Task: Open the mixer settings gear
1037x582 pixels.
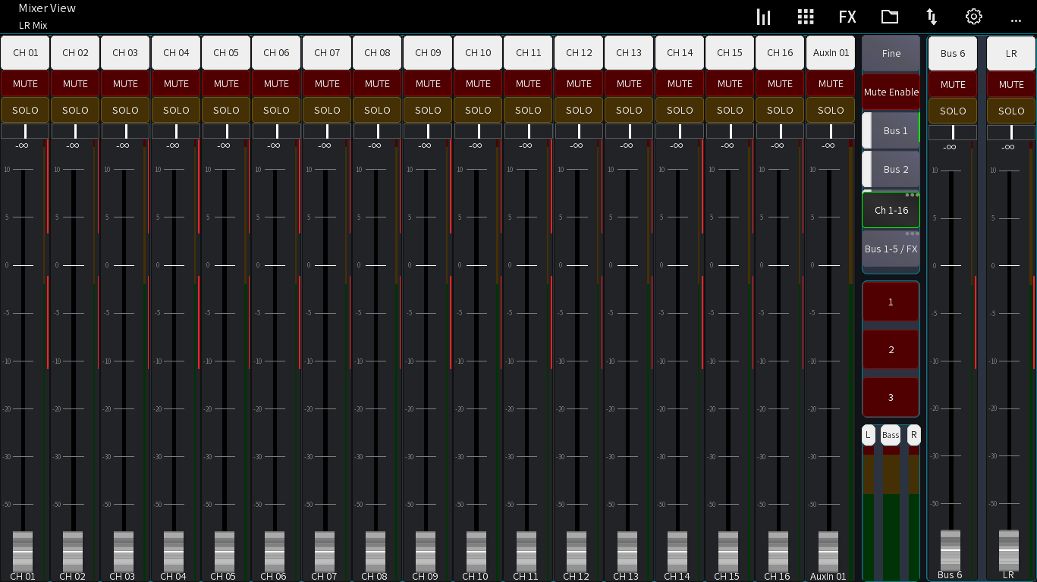Action: 973,16
